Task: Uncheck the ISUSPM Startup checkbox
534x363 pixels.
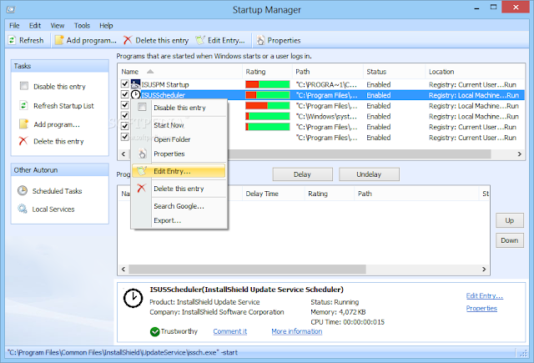Action: (125, 83)
